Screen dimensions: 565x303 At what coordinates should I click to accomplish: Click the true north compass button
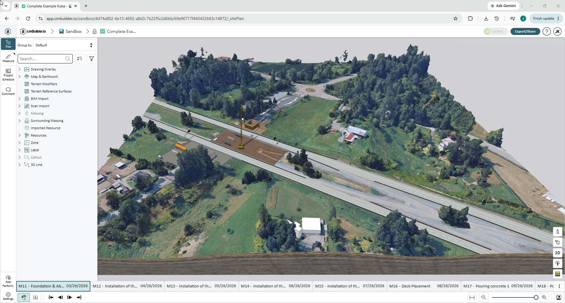point(558,232)
